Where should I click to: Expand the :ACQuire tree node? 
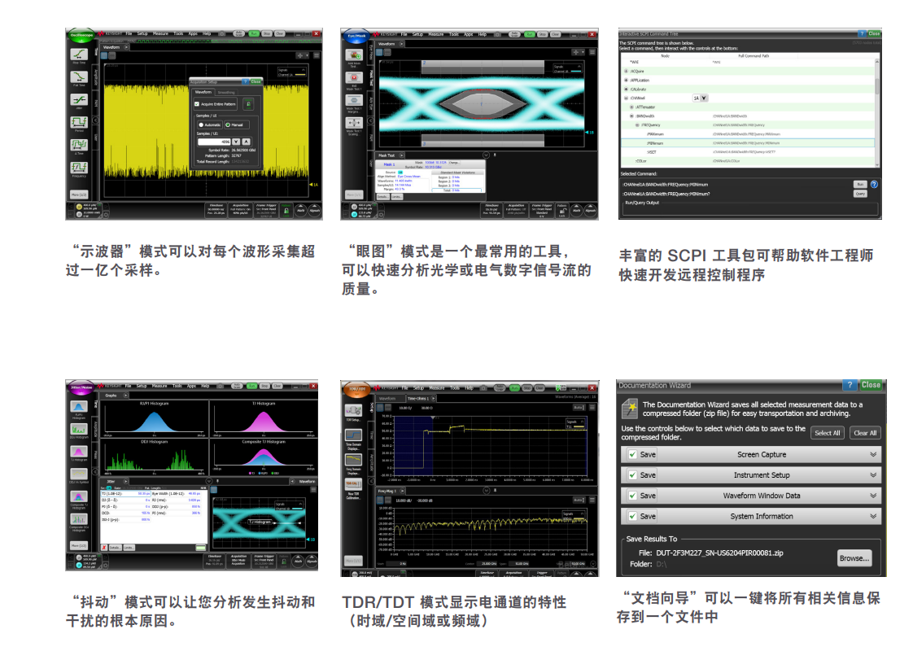625,72
